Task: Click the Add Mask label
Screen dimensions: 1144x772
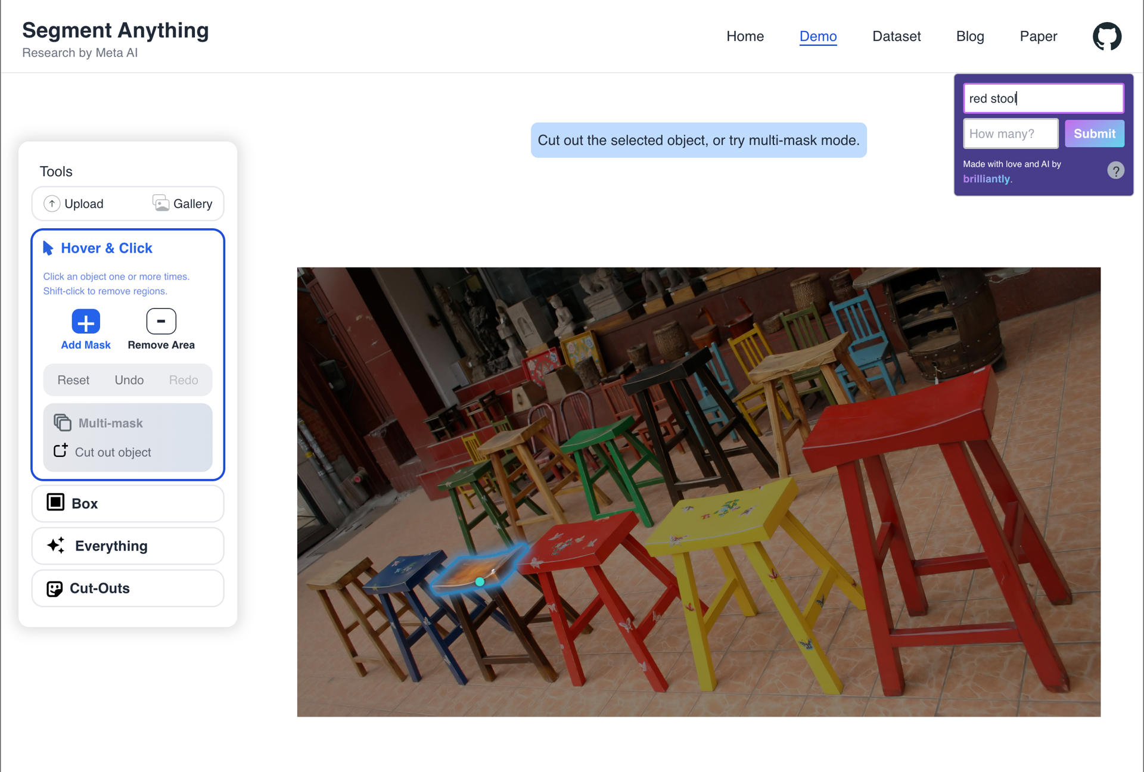Action: (86, 345)
